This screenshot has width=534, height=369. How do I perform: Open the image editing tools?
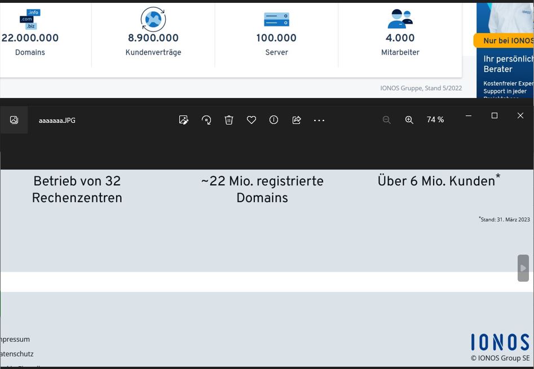[x=184, y=120]
